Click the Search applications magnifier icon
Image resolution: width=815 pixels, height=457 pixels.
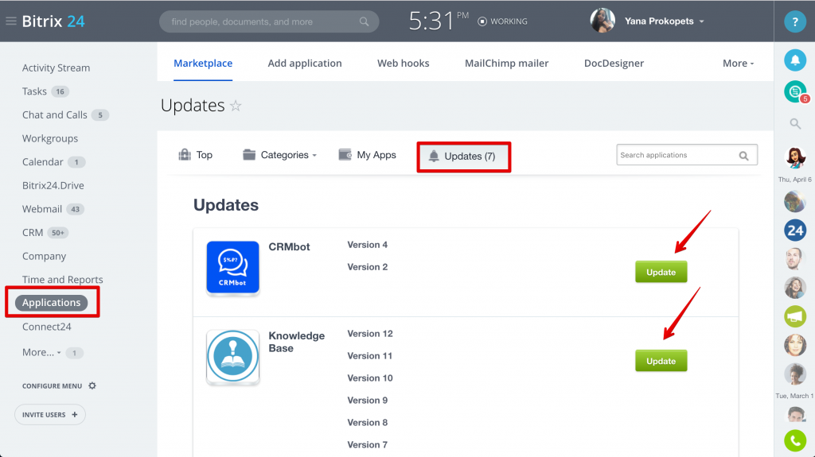pyautogui.click(x=744, y=155)
